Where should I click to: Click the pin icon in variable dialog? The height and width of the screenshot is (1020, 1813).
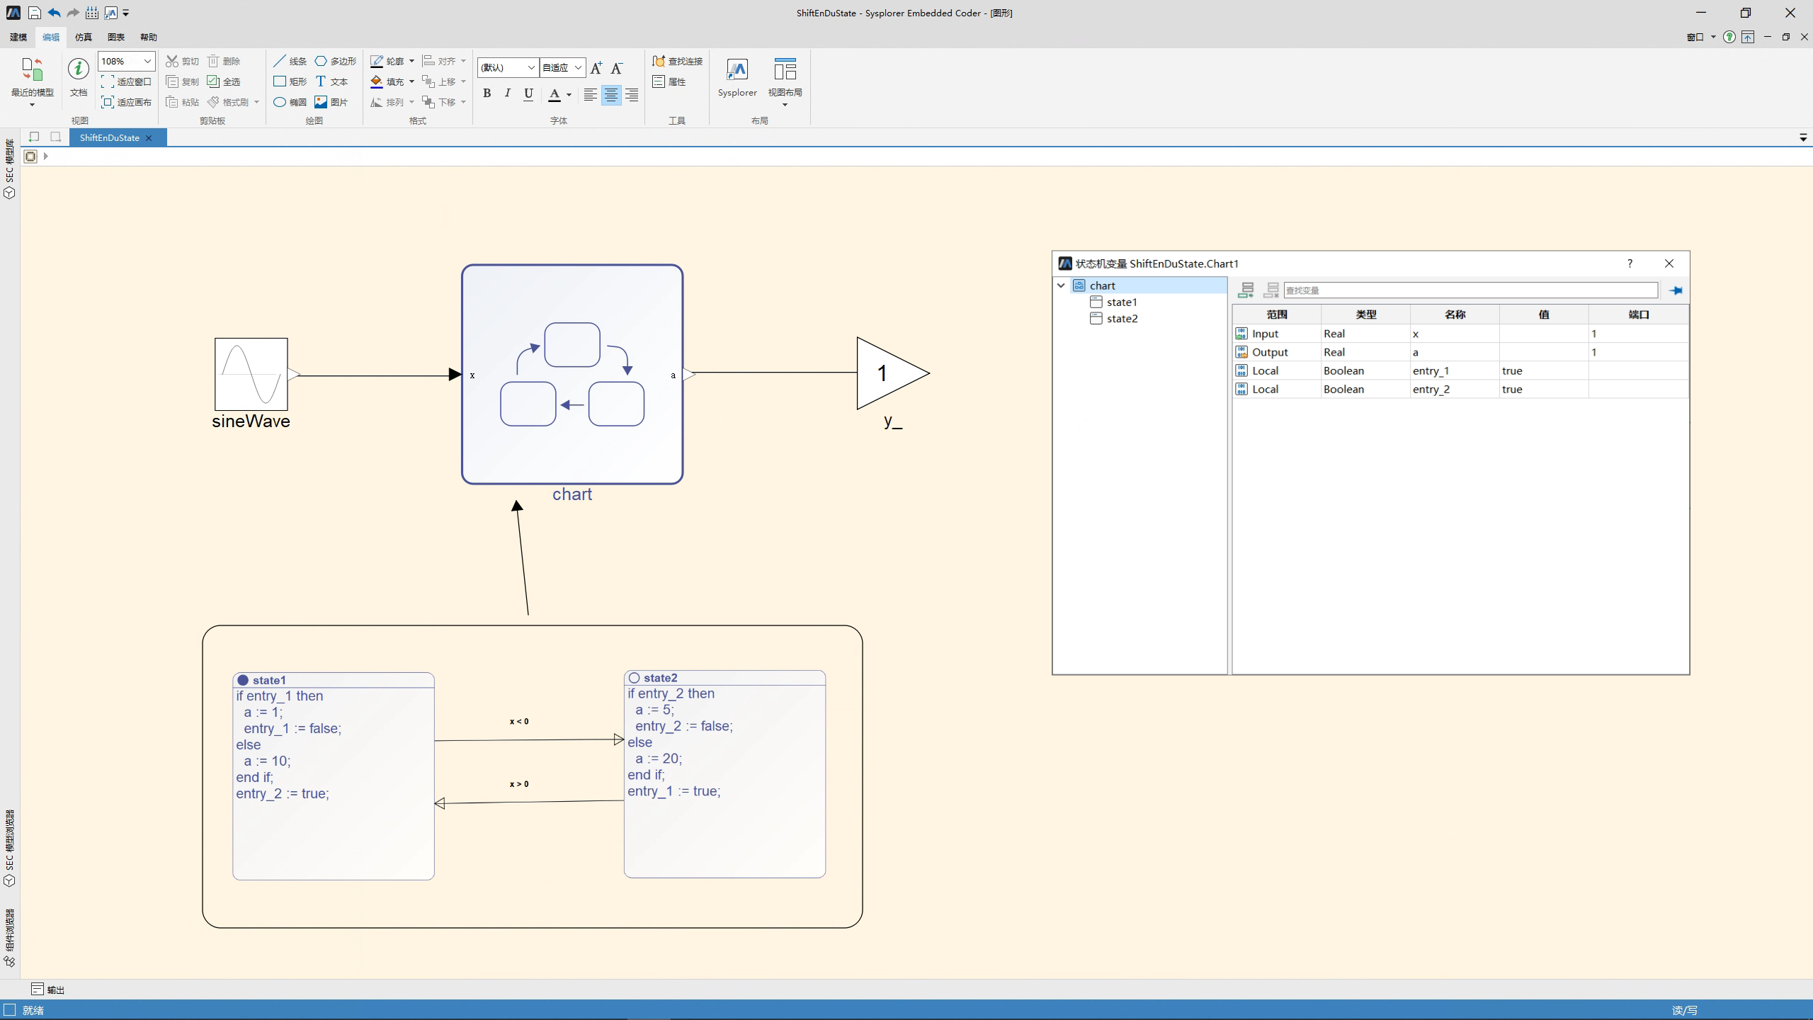click(1675, 290)
